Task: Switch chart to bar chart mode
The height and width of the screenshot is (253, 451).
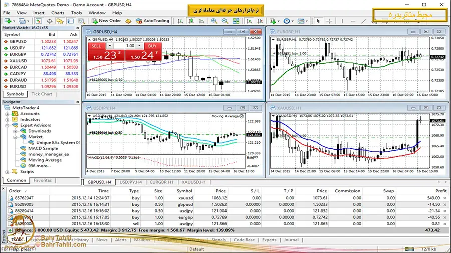Action: (180, 21)
